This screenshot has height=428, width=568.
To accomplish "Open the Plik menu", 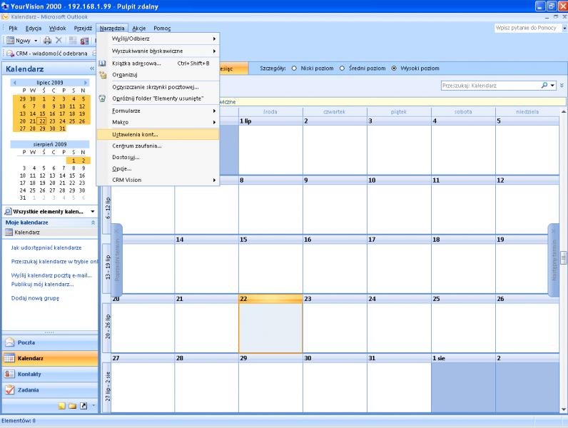I will tap(13, 29).
